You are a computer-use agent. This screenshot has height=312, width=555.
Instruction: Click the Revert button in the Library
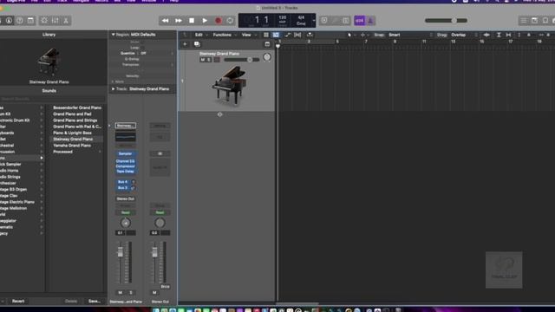click(x=18, y=301)
